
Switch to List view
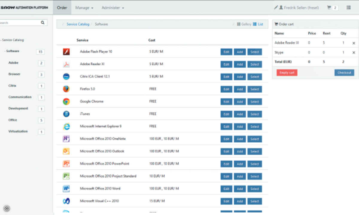pyautogui.click(x=258, y=24)
